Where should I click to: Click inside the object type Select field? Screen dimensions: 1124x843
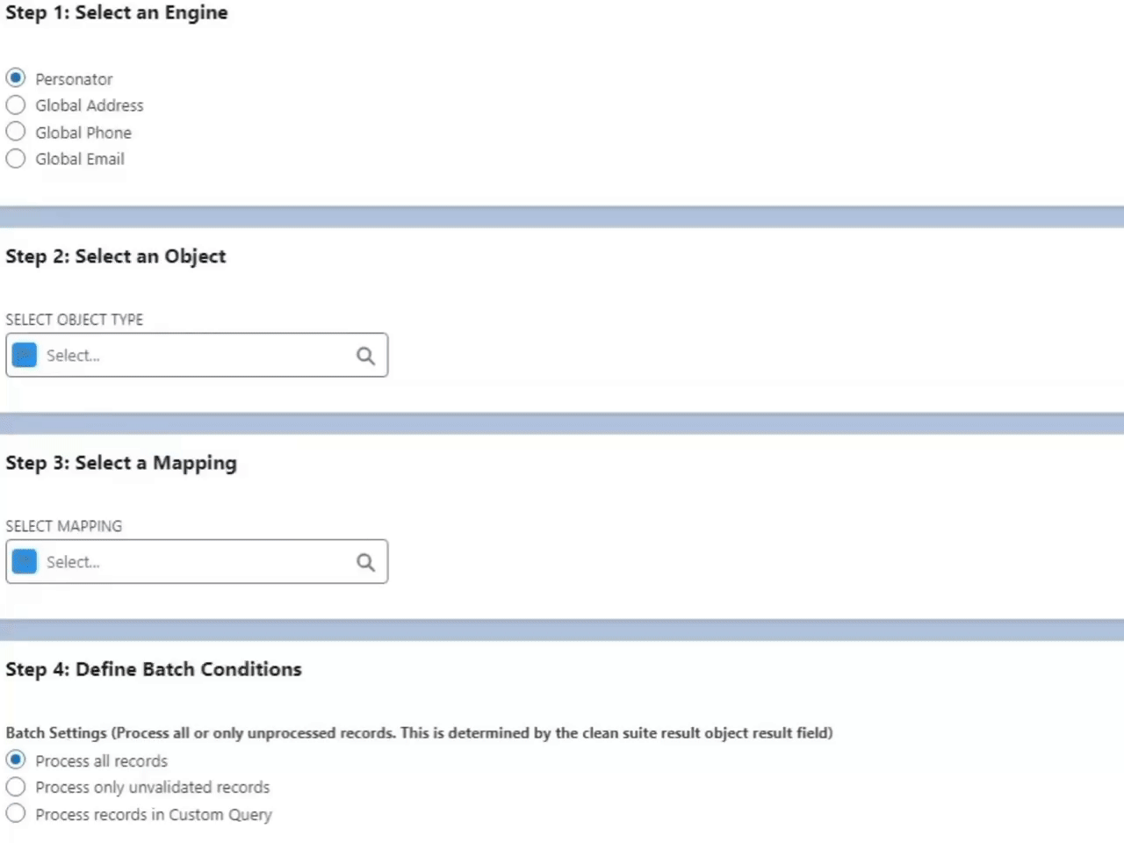[132, 355]
